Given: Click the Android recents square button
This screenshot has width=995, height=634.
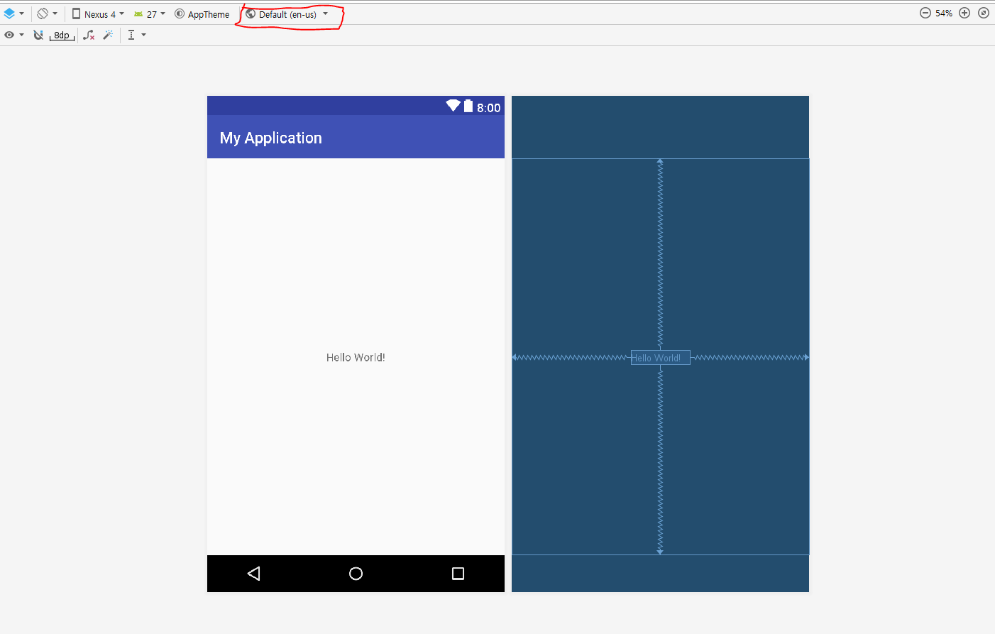Looking at the screenshot, I should [x=458, y=574].
